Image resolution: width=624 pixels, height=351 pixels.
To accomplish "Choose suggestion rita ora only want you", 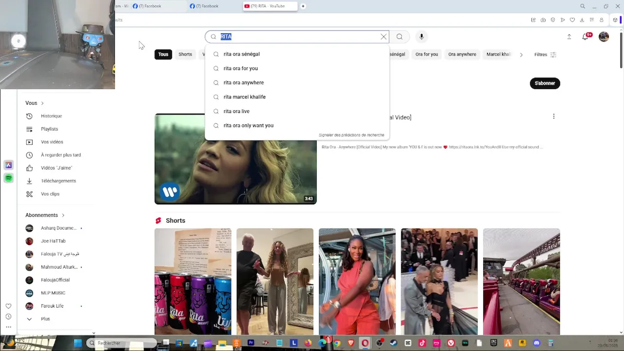I will point(297,125).
